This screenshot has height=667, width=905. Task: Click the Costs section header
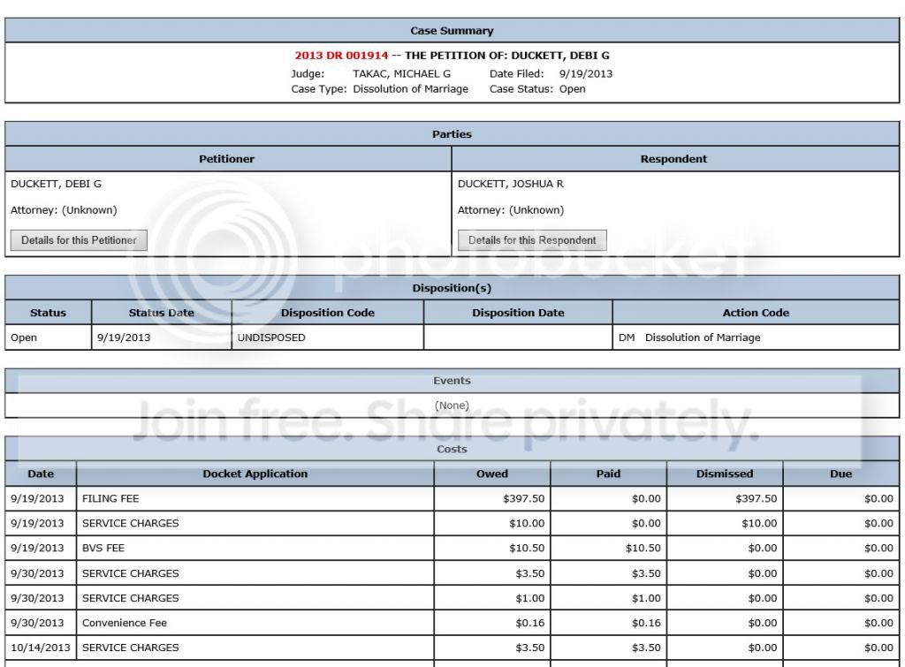tap(452, 449)
